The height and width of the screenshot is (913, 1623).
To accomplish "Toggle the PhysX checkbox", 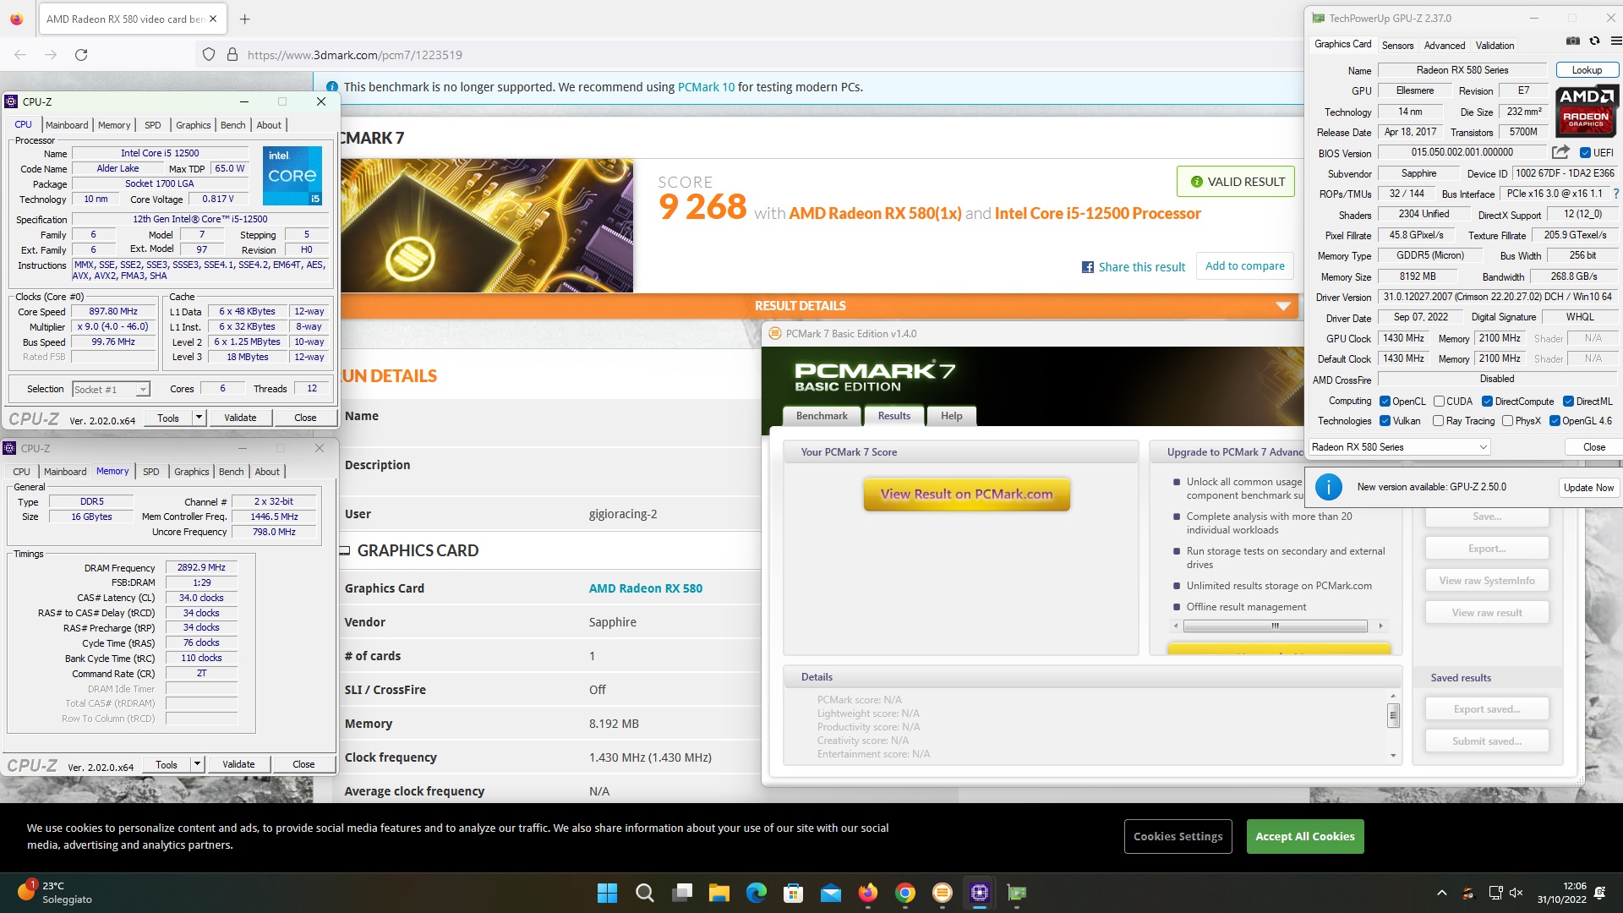I will 1507,421.
